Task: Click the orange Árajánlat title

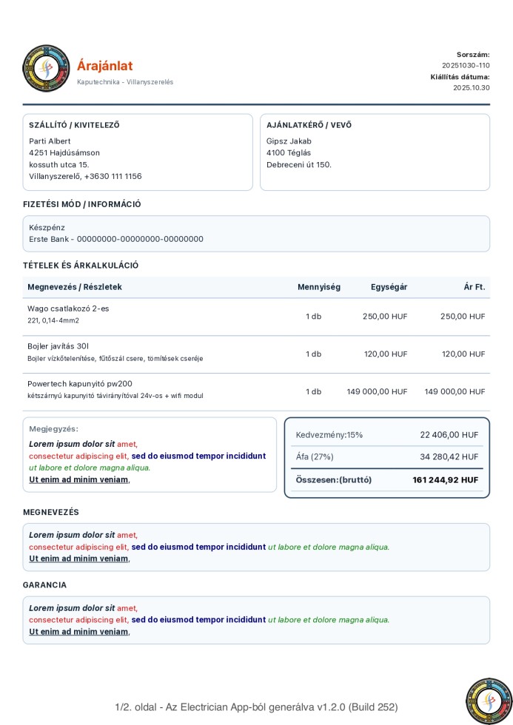Action: click(105, 66)
